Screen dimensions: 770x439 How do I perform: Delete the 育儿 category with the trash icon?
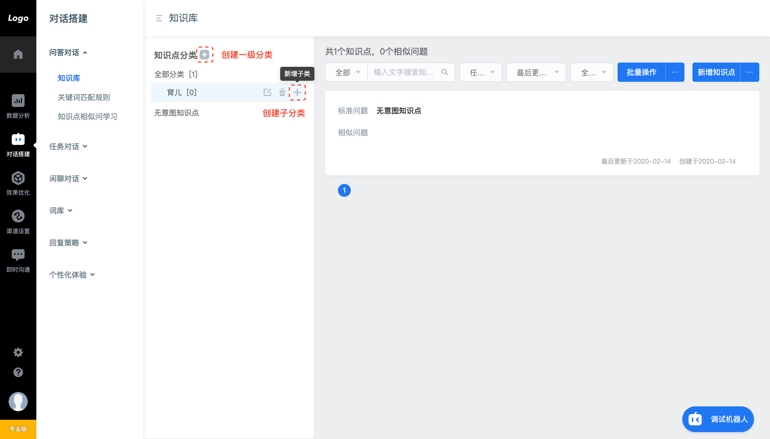[282, 92]
